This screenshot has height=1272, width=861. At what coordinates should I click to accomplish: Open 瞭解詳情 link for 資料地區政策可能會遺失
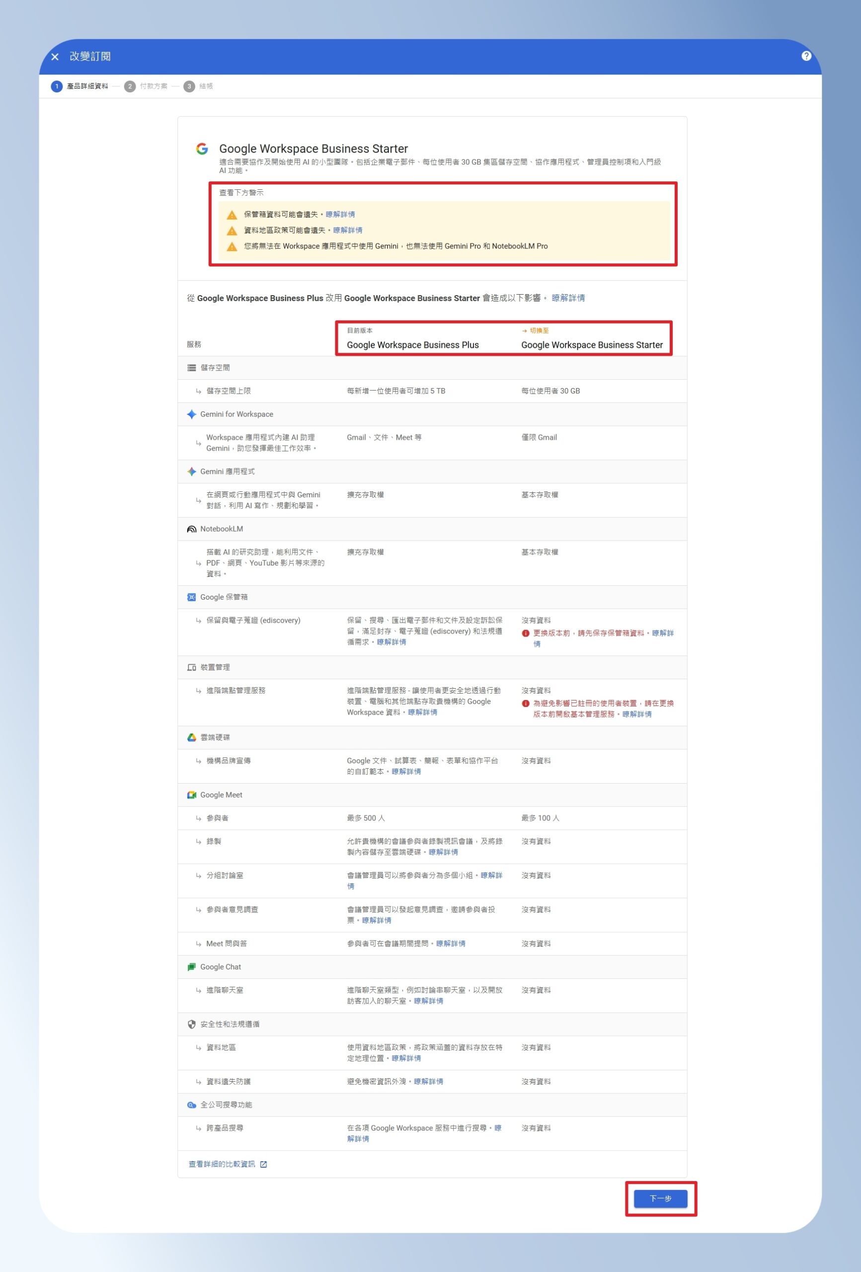click(348, 231)
